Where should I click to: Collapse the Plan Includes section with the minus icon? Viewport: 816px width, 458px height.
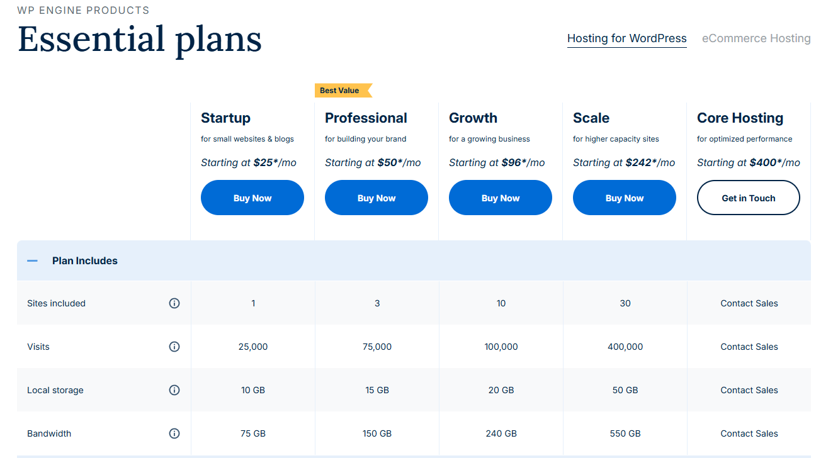coord(32,260)
